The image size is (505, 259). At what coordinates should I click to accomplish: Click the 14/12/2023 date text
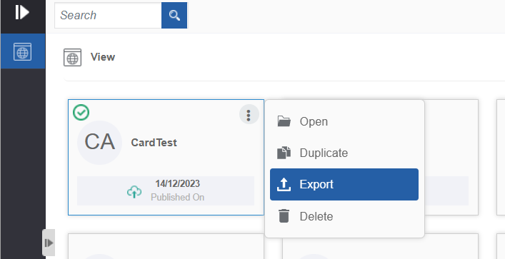(x=177, y=183)
